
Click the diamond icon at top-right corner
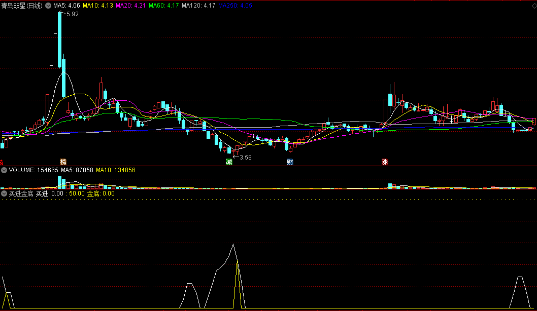tap(534, 6)
